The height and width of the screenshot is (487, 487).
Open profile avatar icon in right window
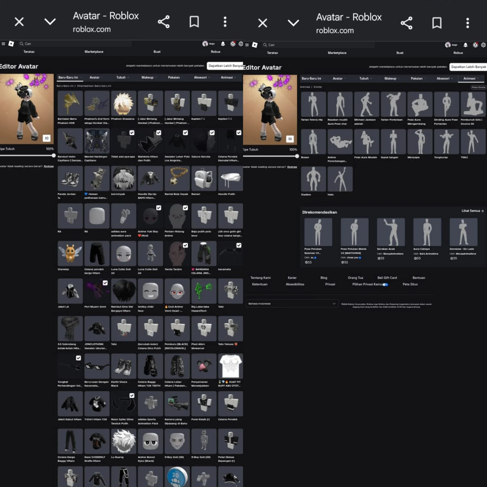point(448,45)
